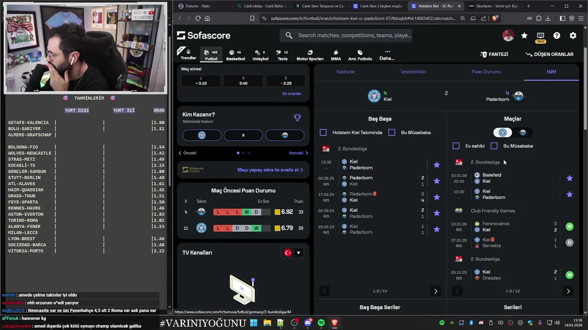This screenshot has height=330, width=588.
Task: Open Sofascore settings gear
Action: [573, 35]
